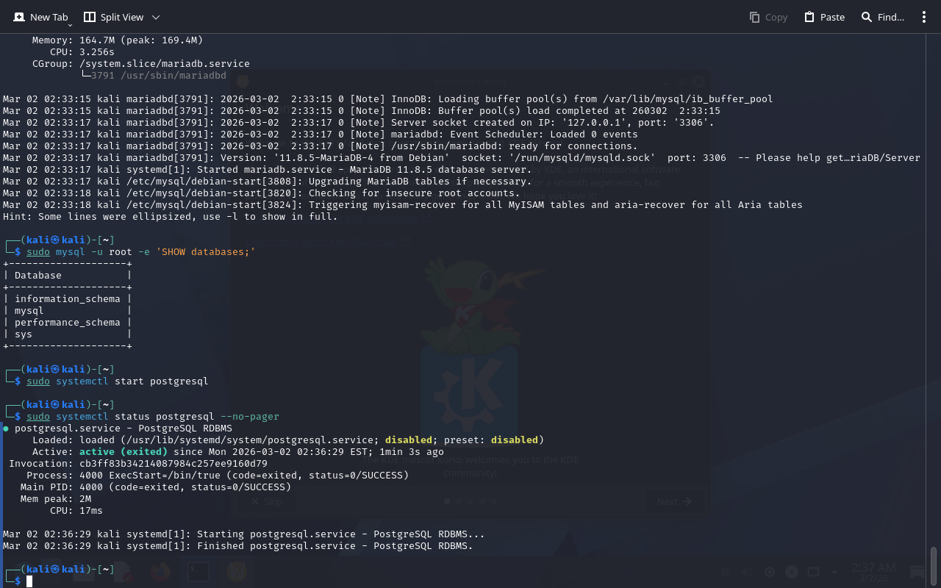Click the blinking cursor at bottom prompt
Viewport: 941px width, 588px height.
click(x=30, y=581)
